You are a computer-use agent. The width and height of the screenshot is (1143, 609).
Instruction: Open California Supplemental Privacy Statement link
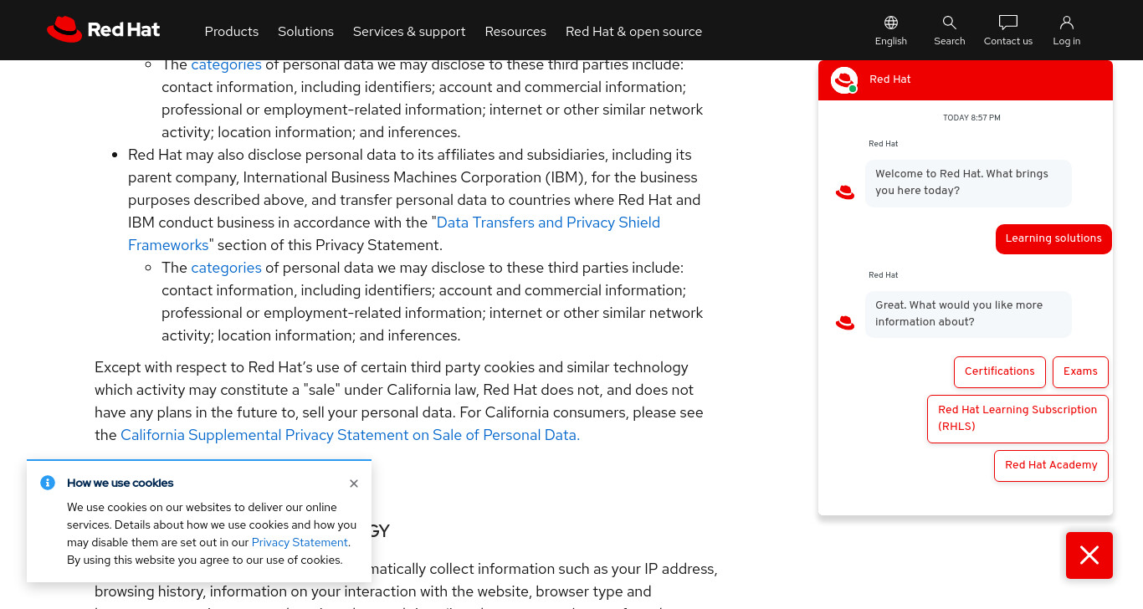[x=350, y=435]
